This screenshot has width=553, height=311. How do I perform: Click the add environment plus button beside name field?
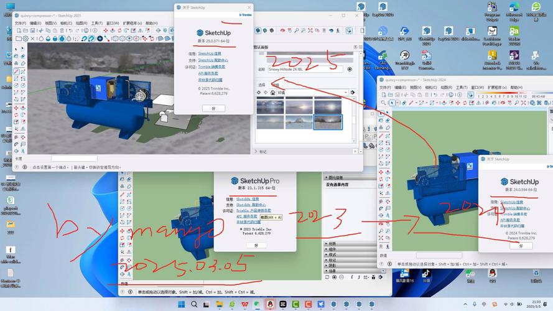pos(350,69)
